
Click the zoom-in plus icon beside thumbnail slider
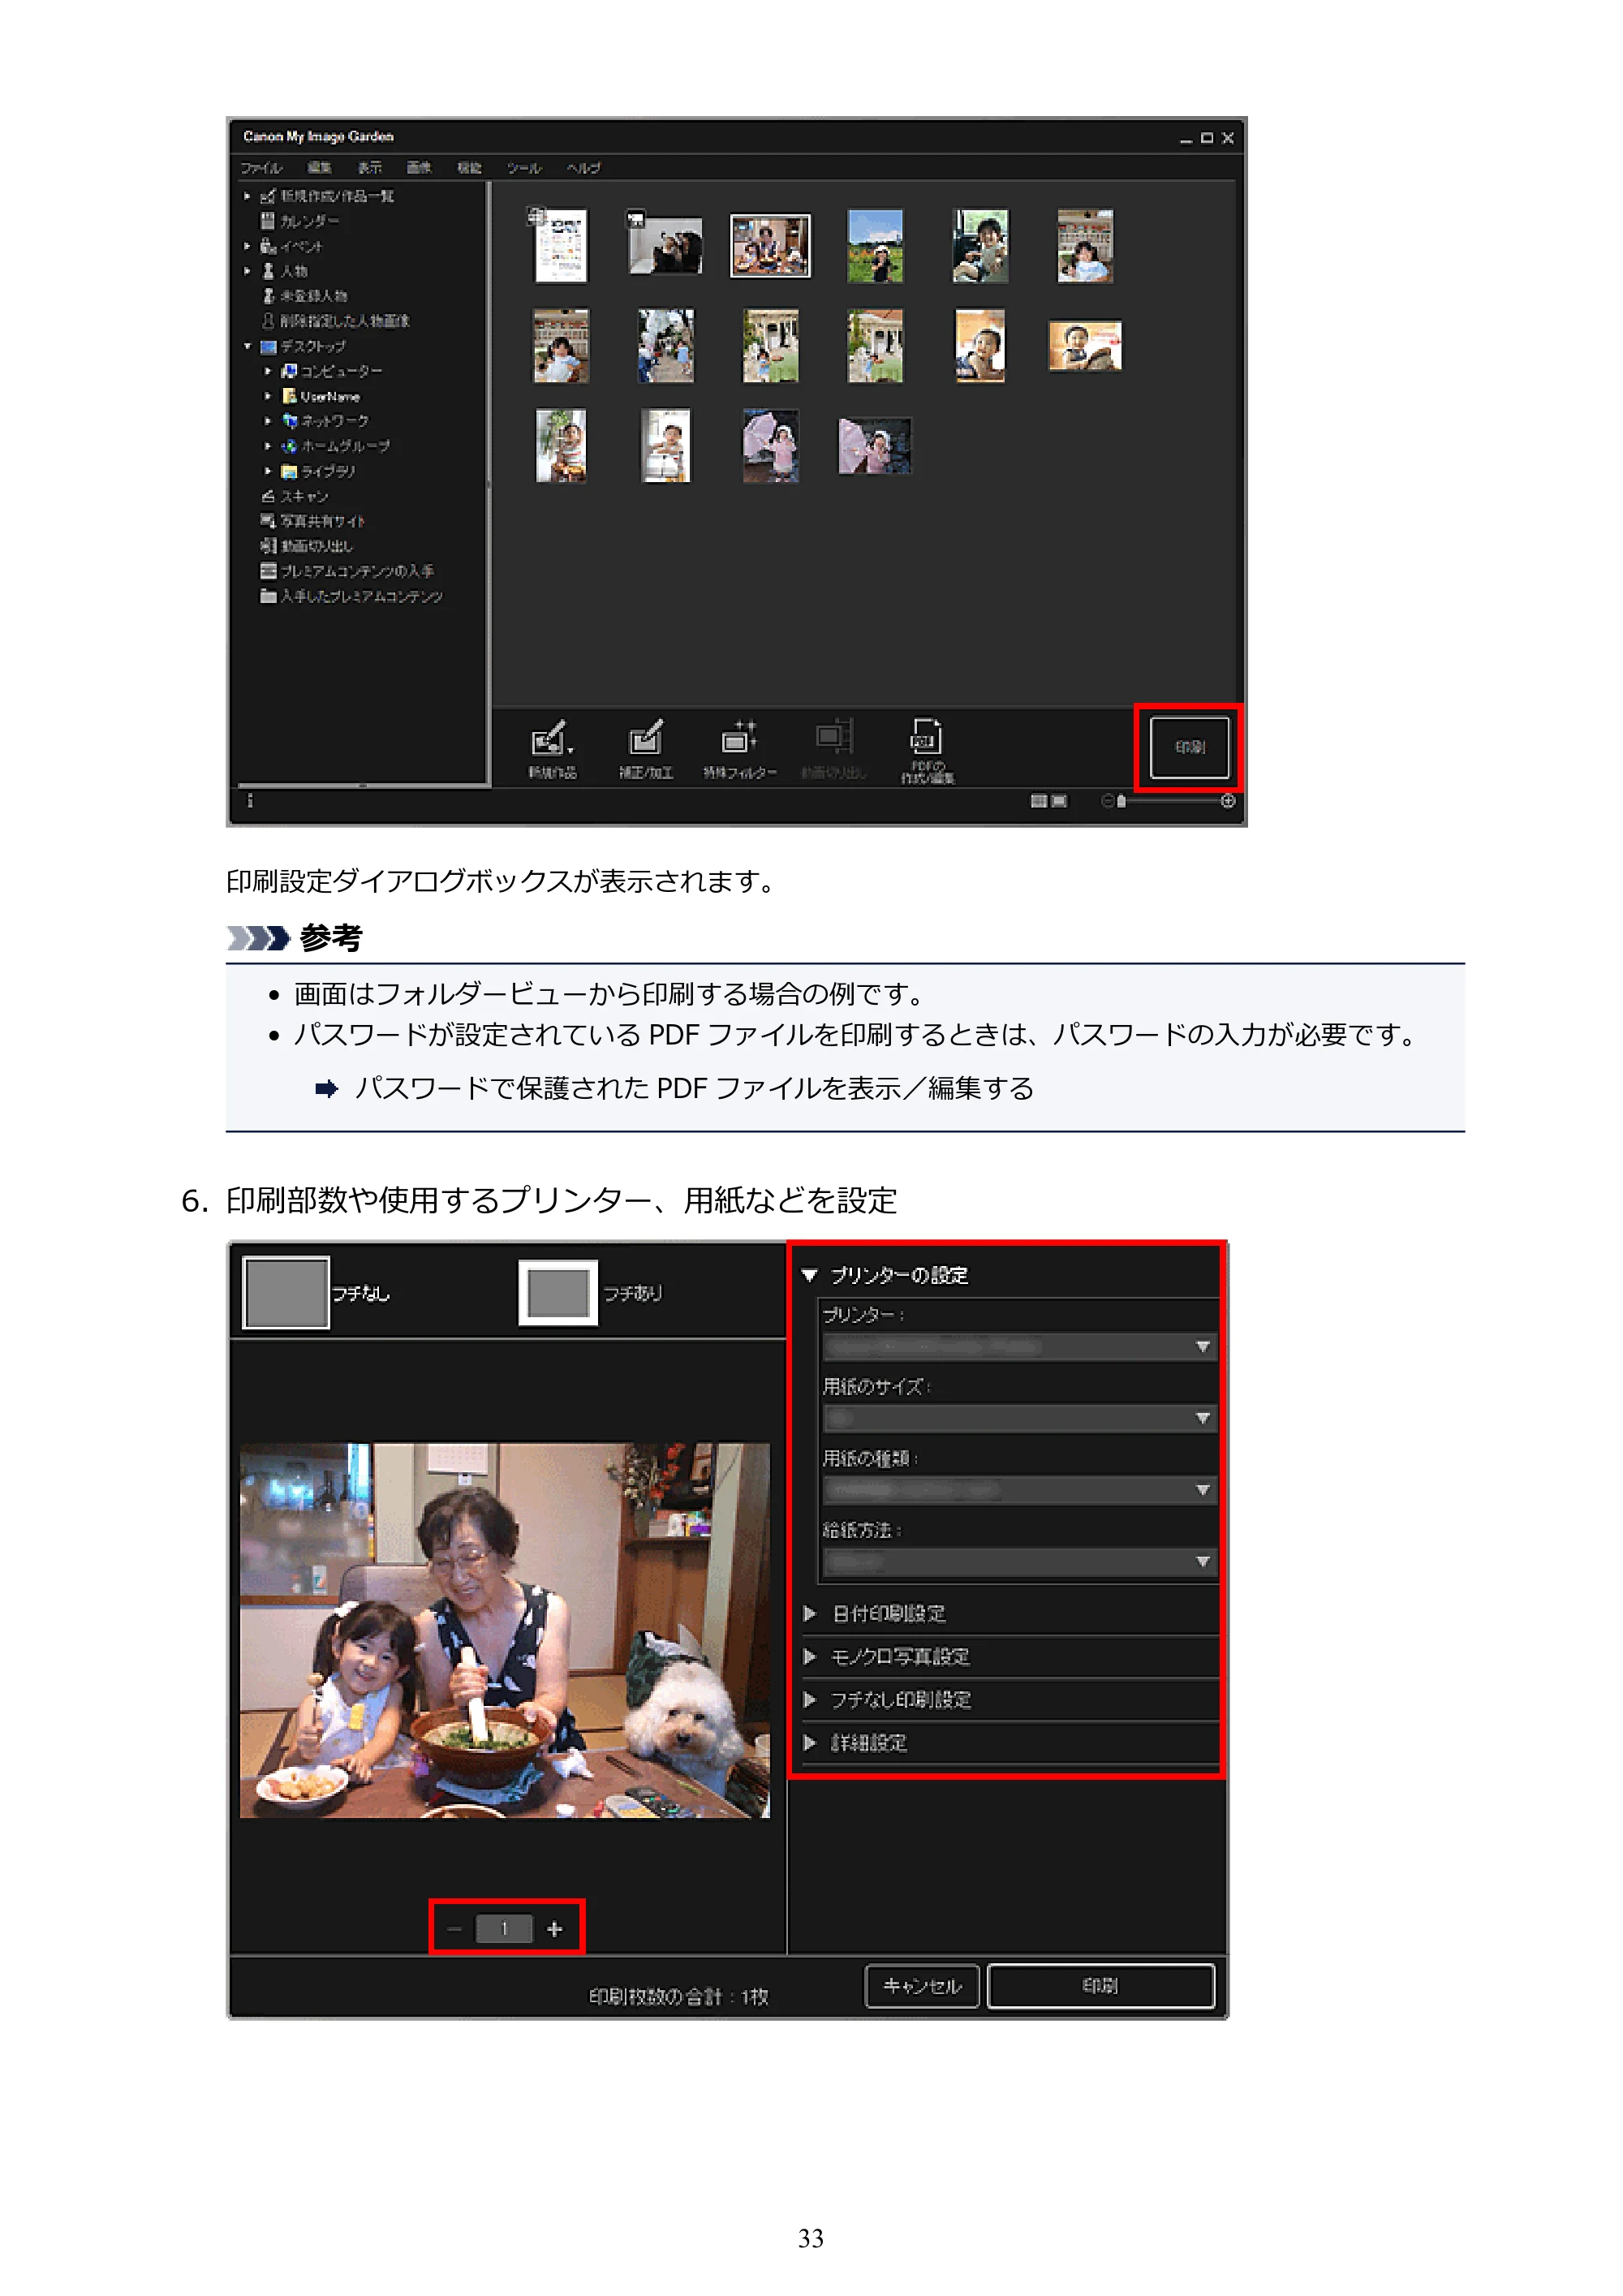tap(1228, 801)
